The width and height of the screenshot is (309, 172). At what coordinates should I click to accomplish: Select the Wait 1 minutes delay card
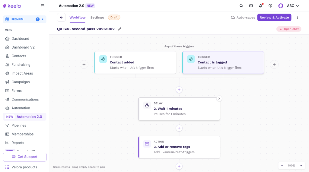pos(179,109)
